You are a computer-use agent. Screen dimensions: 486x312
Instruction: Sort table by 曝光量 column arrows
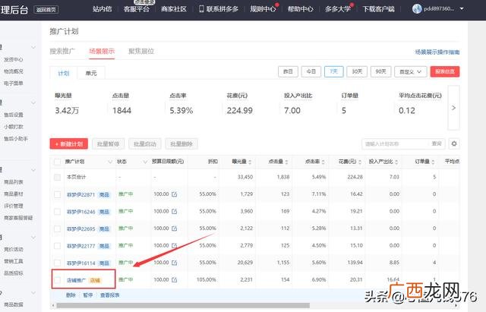pyautogui.click(x=250, y=162)
